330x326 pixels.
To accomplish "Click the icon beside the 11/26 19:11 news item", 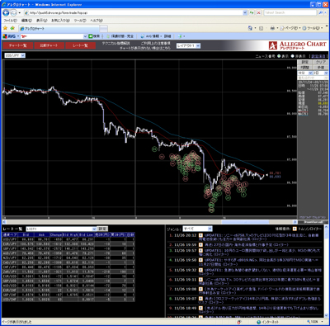I will tap(200, 280).
